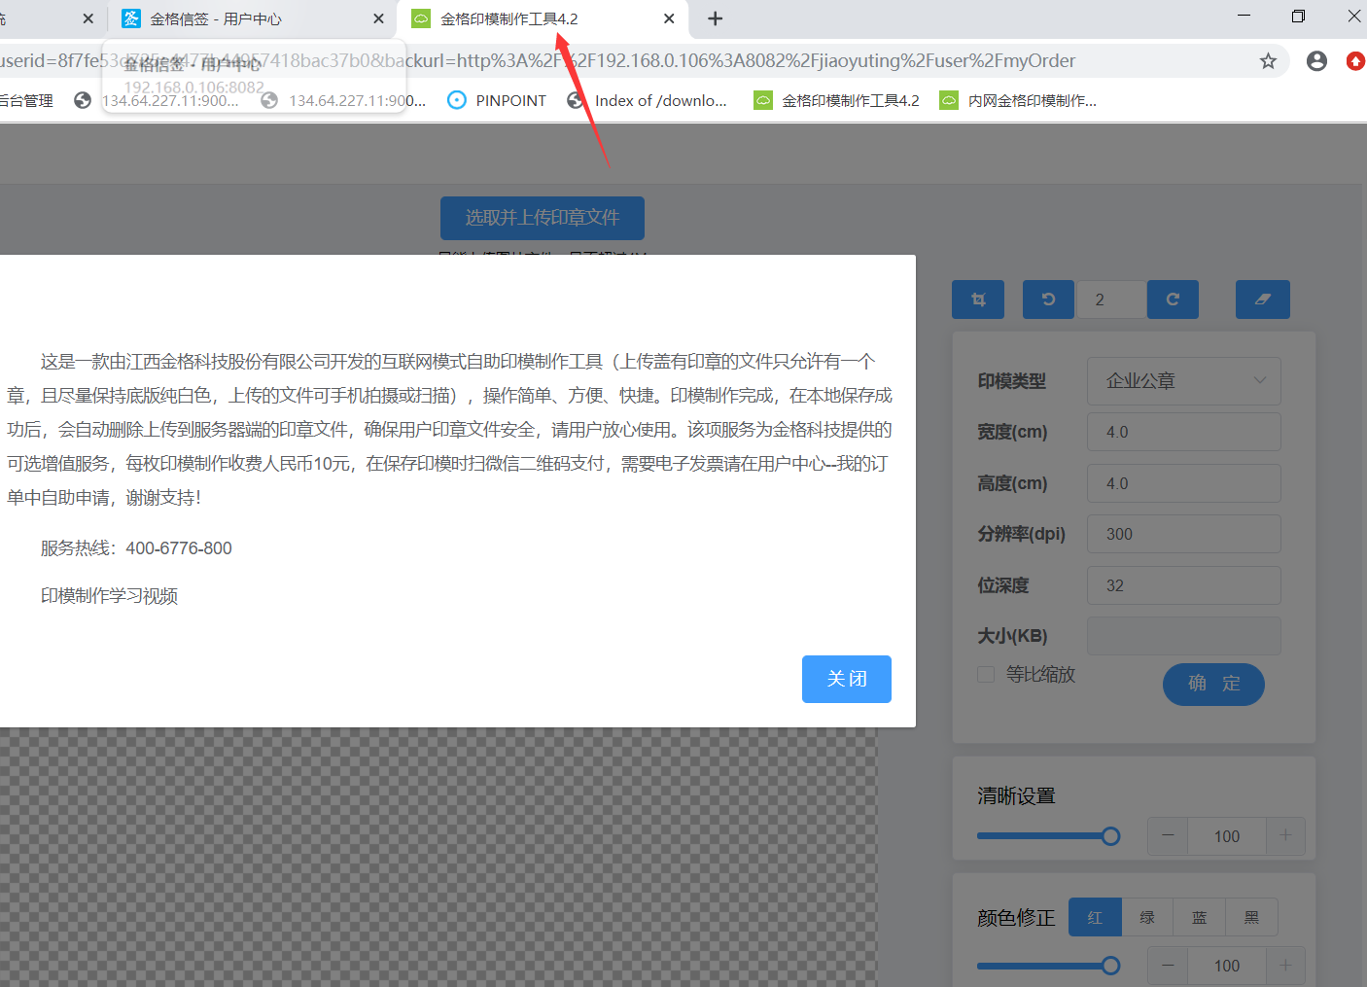Viewport: 1367px width, 987px height.
Task: Click the crop tool icon
Action: pyautogui.click(x=977, y=300)
